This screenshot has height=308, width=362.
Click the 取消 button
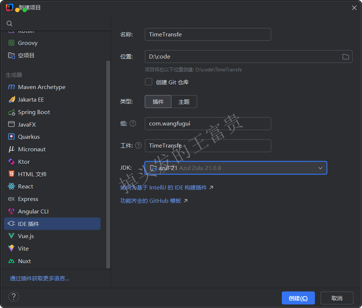(x=337, y=298)
